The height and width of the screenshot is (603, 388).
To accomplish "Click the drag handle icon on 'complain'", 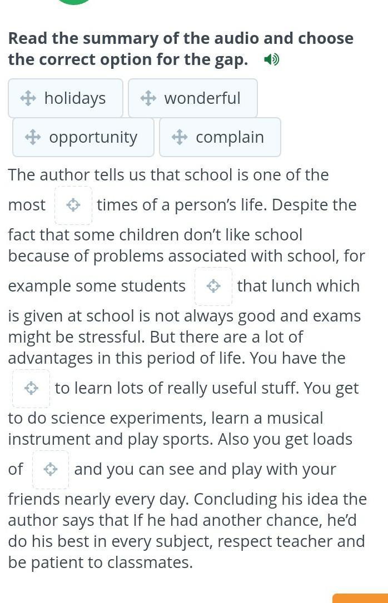I will click(180, 137).
